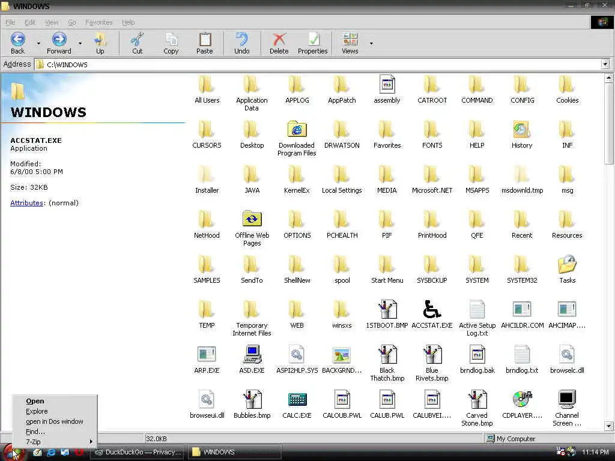Image resolution: width=615 pixels, height=461 pixels.
Task: Delete the selected file with Delete
Action: [x=279, y=43]
